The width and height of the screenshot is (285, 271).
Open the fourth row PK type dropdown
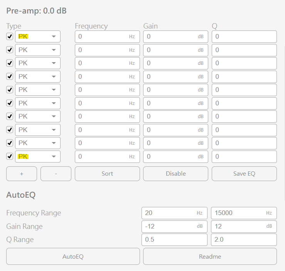click(x=38, y=76)
